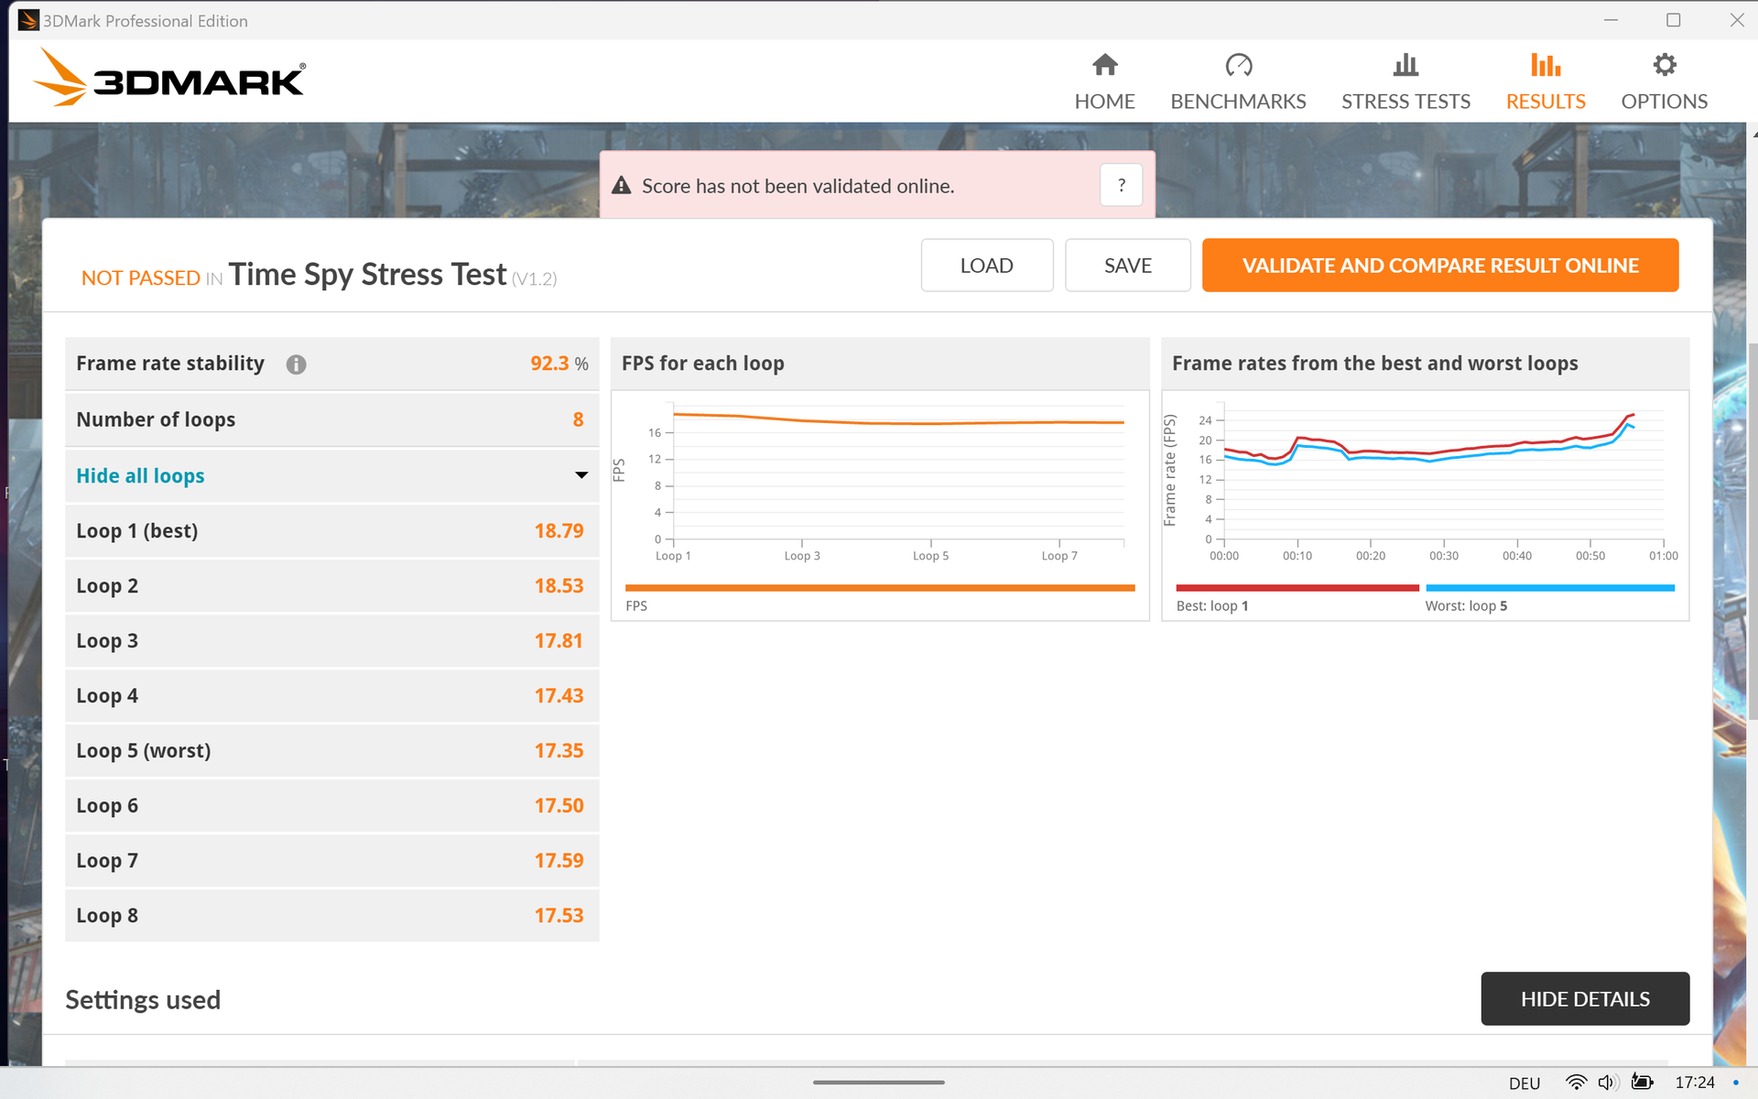The height and width of the screenshot is (1099, 1758).
Task: Click the question mark help button in the warning
Action: point(1121,186)
